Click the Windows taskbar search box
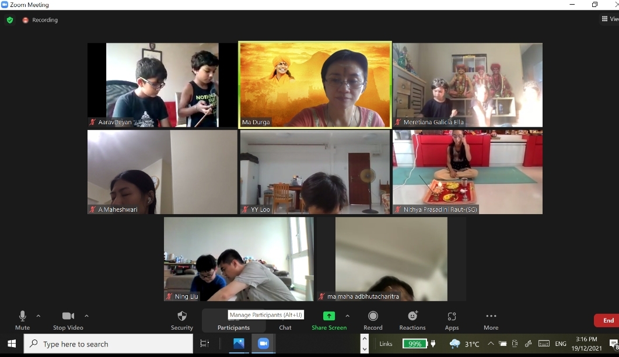619x357 pixels. (x=109, y=344)
